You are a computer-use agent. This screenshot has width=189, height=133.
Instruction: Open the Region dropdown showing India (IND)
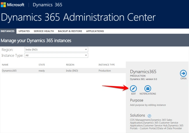pos(56,50)
